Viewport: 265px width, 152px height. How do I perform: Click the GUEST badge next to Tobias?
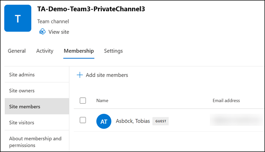161,121
